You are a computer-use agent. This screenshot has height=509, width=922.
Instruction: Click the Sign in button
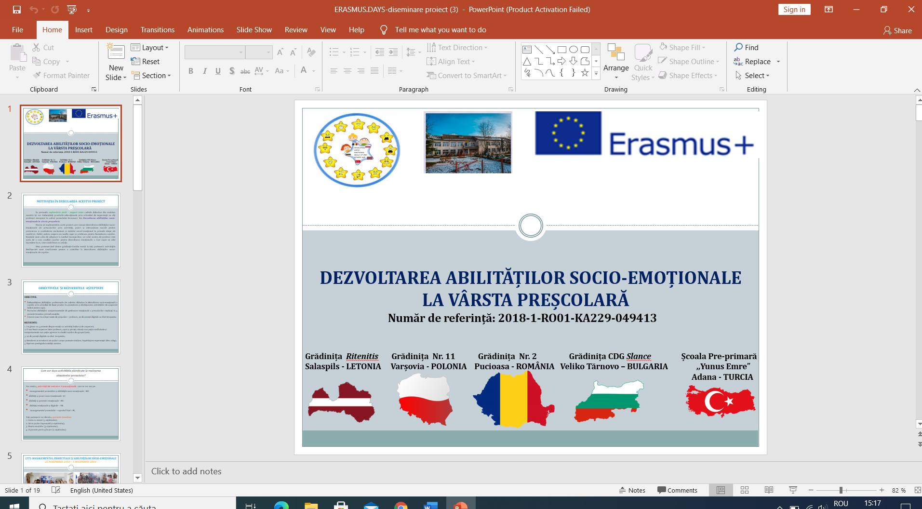pyautogui.click(x=794, y=10)
